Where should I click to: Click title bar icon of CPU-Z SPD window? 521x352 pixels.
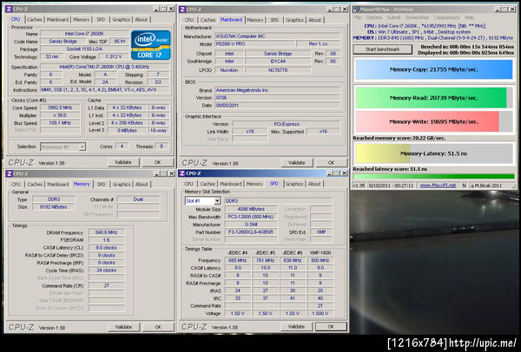pos(182,173)
